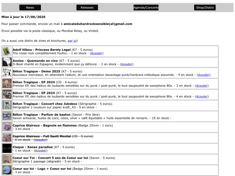The height and width of the screenshot is (176, 235).
Task: Select "Sérigraphie 1 passage (dégradé)" description
Action: (x=37, y=162)
